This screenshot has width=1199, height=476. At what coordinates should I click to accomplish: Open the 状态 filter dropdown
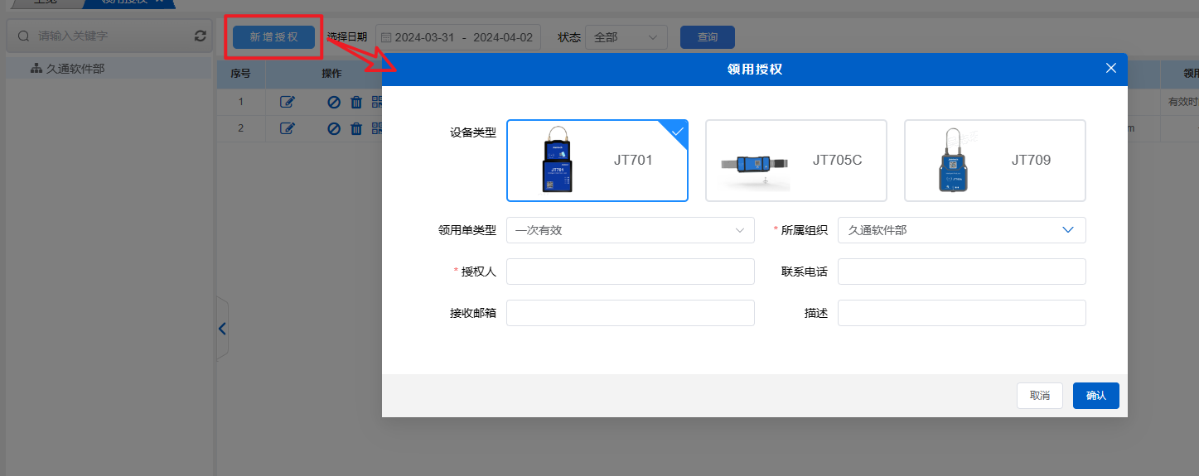tap(626, 37)
